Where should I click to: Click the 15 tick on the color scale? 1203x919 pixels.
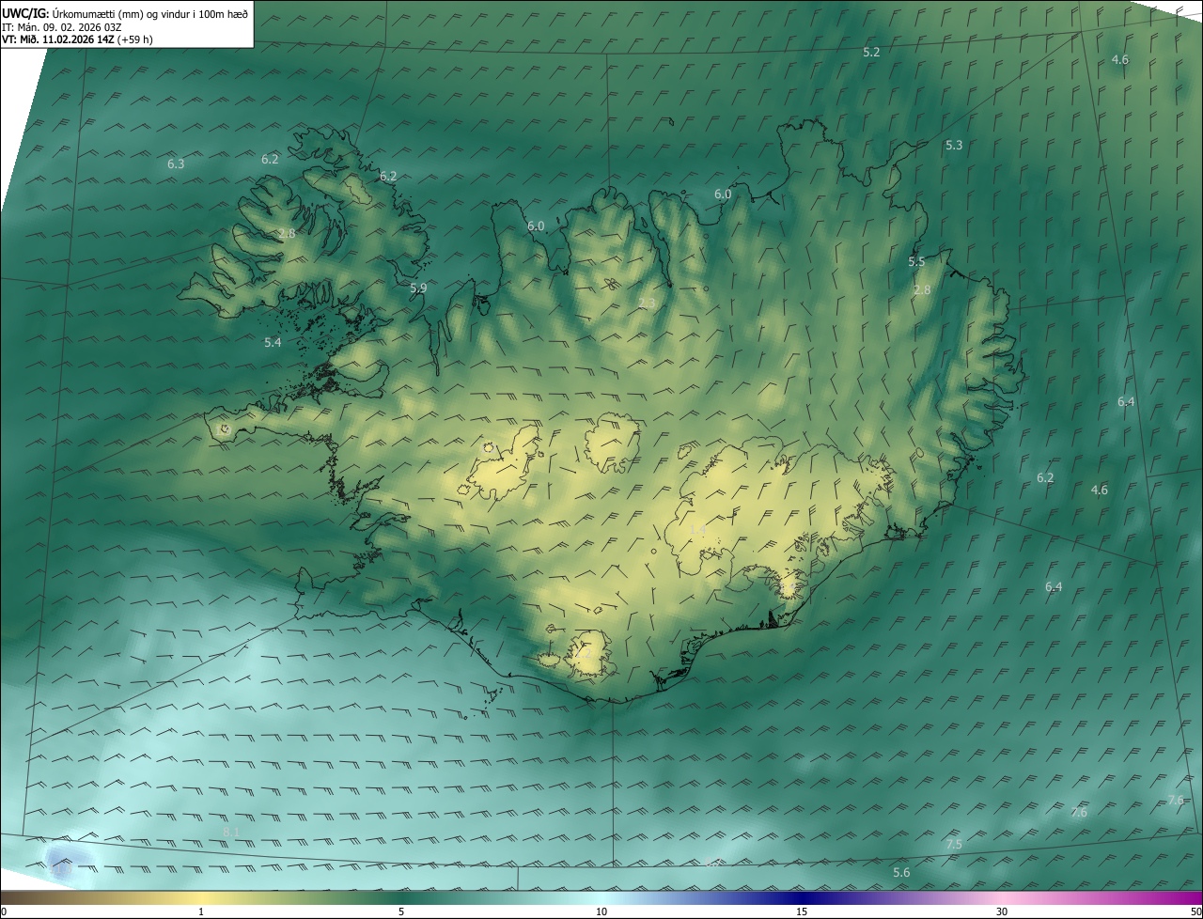[802, 911]
